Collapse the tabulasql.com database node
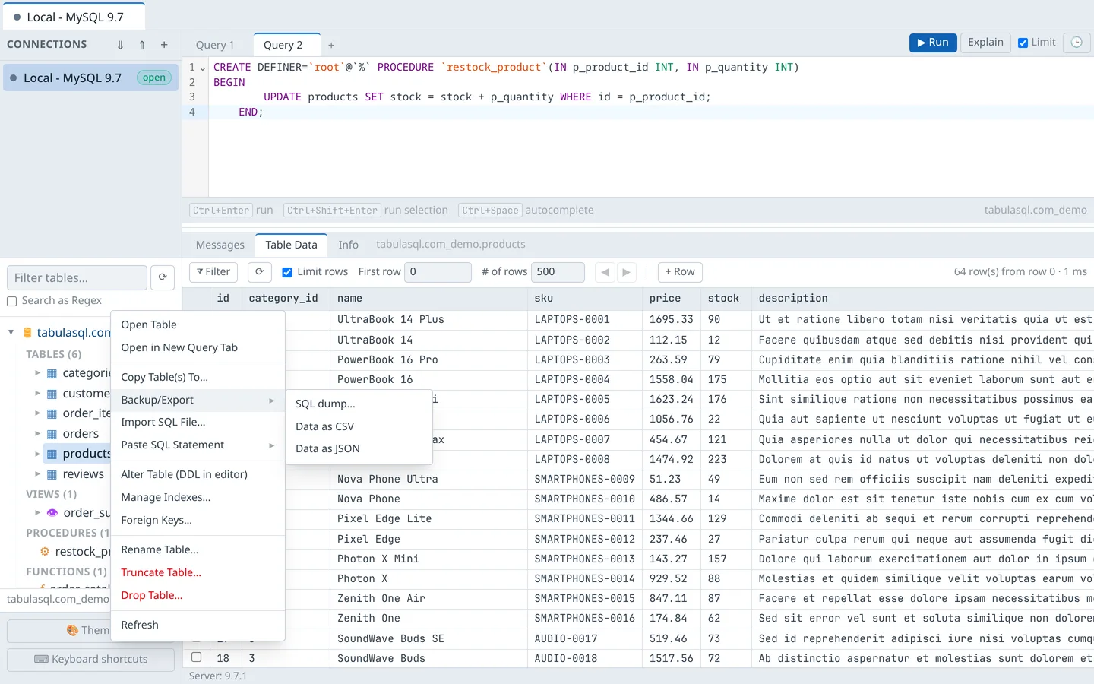Image resolution: width=1094 pixels, height=684 pixels. pos(11,332)
